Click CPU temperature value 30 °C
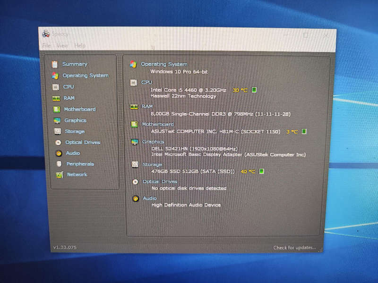Screen dimensions: 378x283 click(x=240, y=90)
